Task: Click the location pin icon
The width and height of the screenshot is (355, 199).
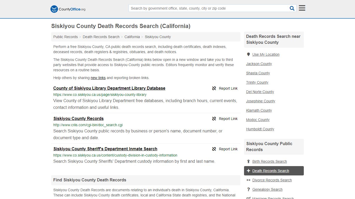Action: coord(248,54)
